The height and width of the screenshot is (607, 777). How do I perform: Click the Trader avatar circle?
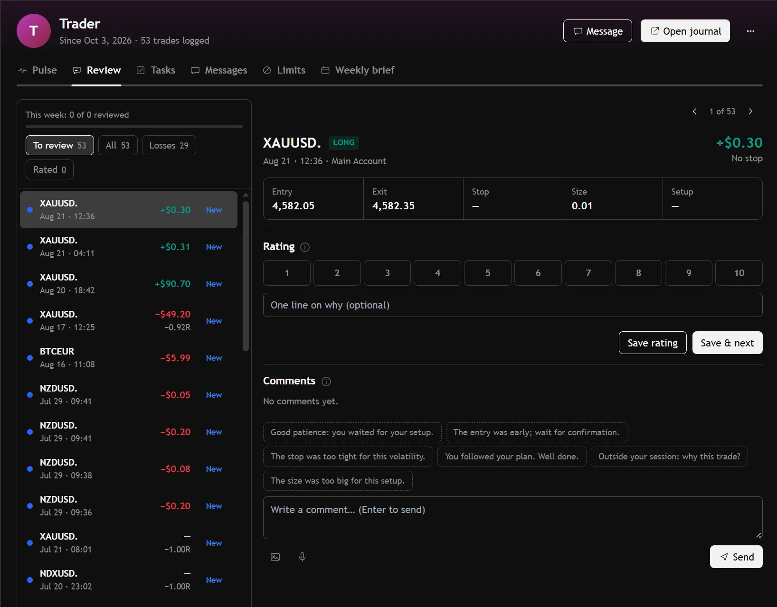(x=34, y=31)
